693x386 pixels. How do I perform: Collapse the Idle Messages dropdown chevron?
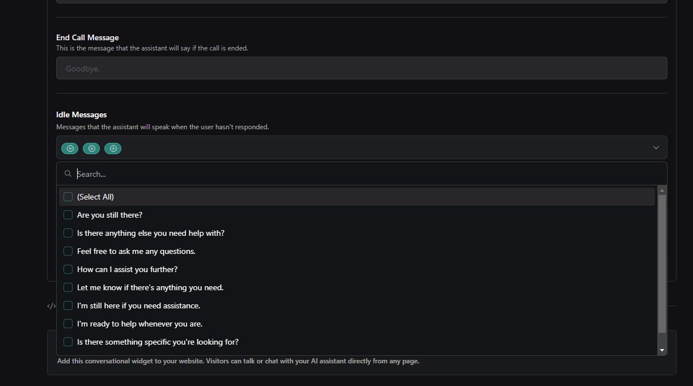click(x=656, y=147)
